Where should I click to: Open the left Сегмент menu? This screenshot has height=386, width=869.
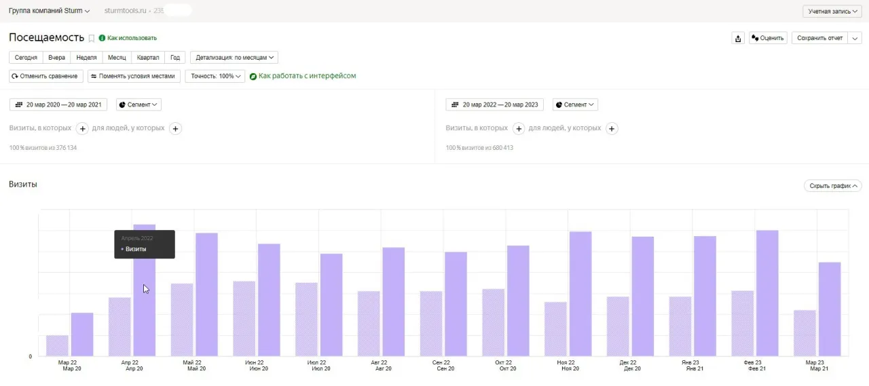138,104
